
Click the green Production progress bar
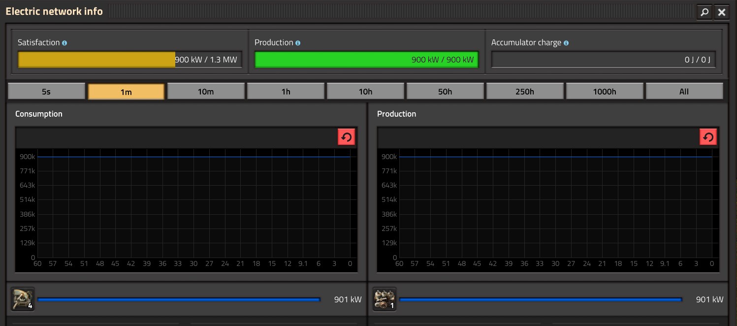pos(367,60)
